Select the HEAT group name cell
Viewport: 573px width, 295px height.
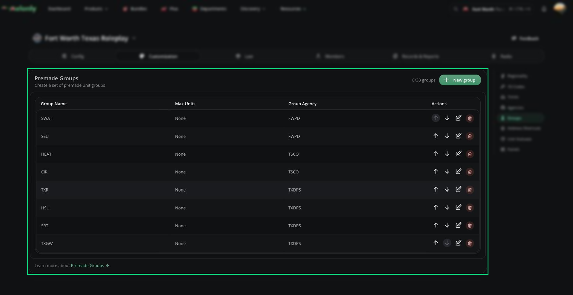[x=46, y=154]
